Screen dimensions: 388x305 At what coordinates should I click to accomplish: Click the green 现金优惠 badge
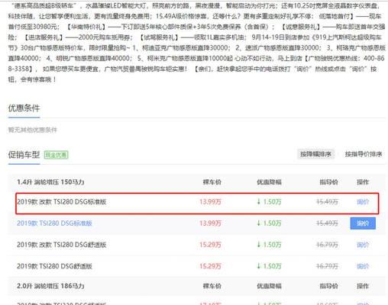56,155
